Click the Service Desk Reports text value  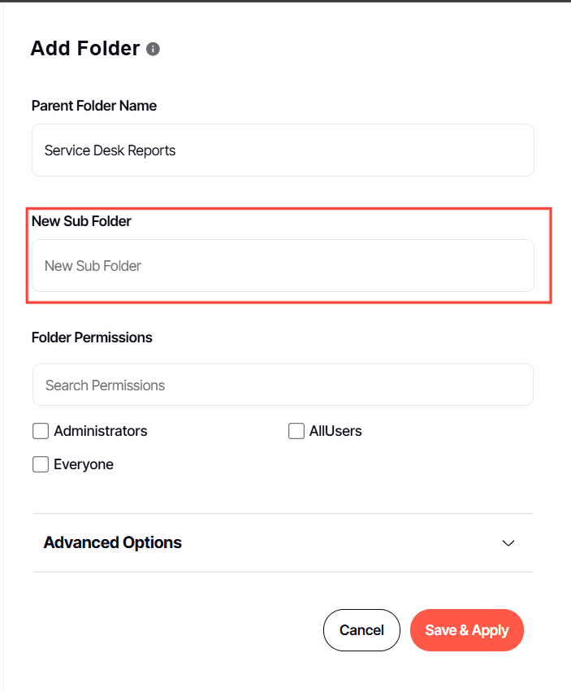click(x=110, y=150)
